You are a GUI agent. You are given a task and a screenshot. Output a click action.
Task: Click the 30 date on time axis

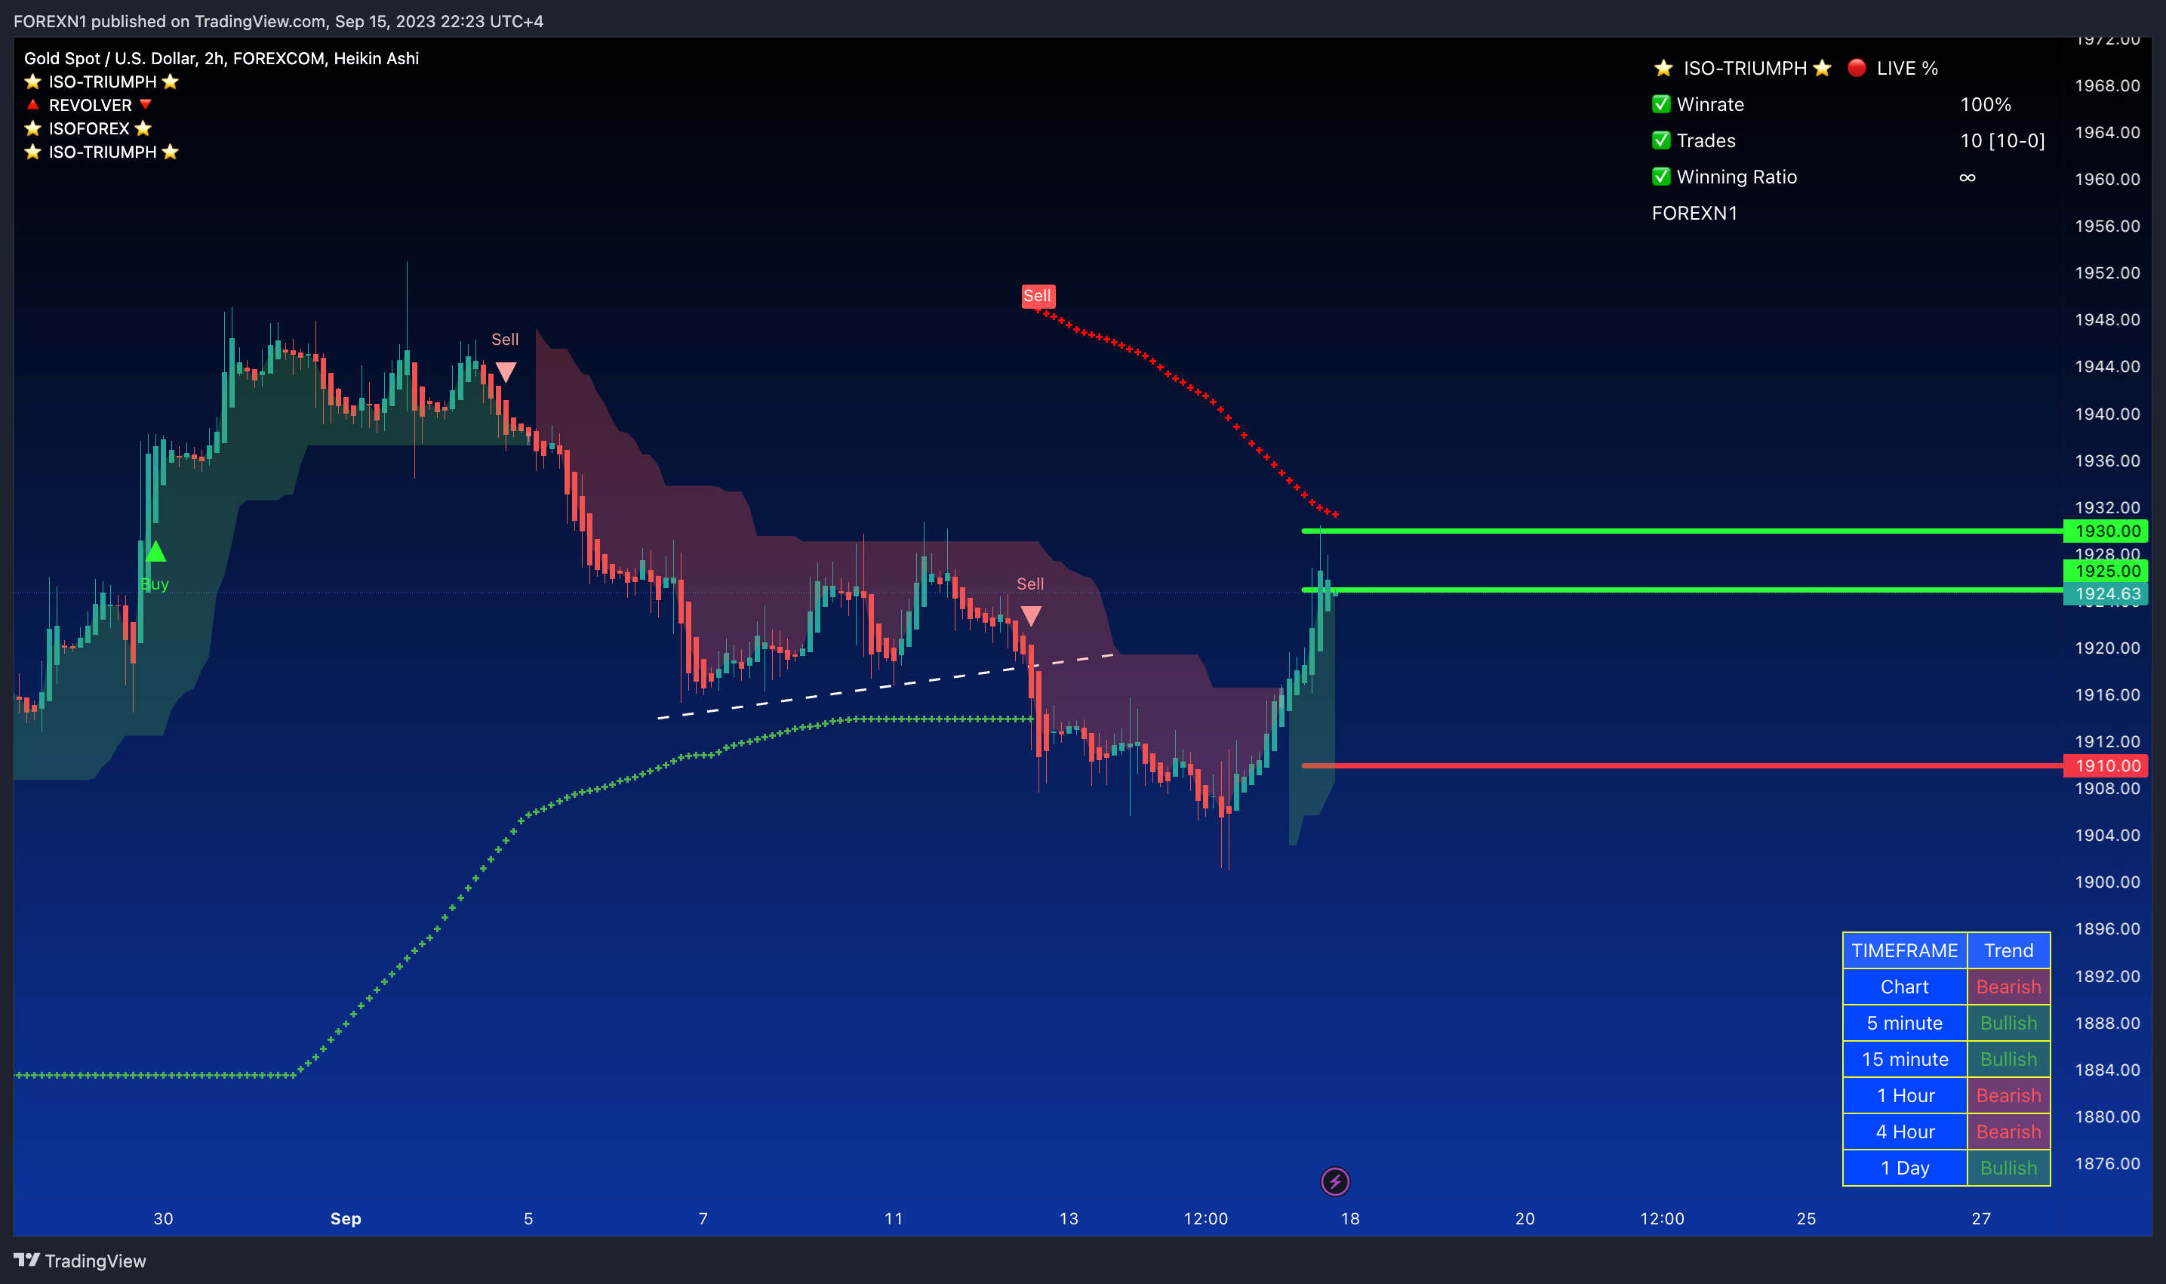click(x=164, y=1218)
